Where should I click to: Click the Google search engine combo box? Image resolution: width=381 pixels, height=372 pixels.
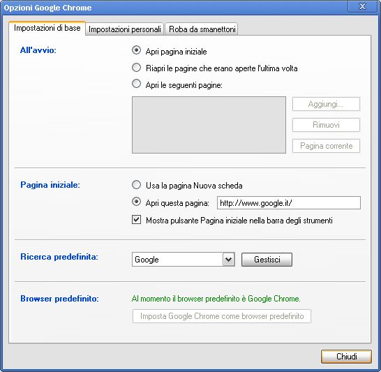184,259
